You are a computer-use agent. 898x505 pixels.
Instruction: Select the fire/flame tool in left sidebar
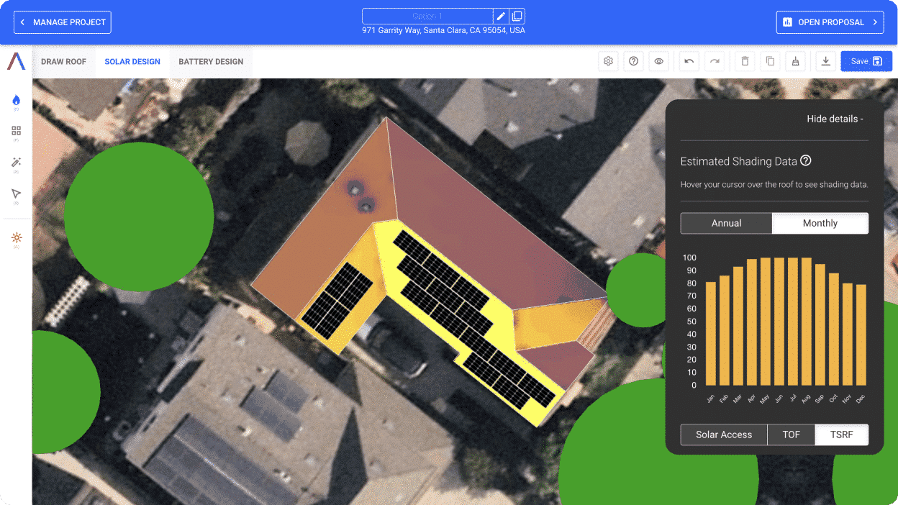pos(16,100)
